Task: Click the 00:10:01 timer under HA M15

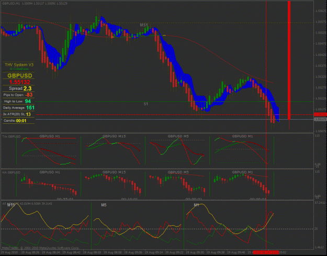Action: click(x=129, y=199)
